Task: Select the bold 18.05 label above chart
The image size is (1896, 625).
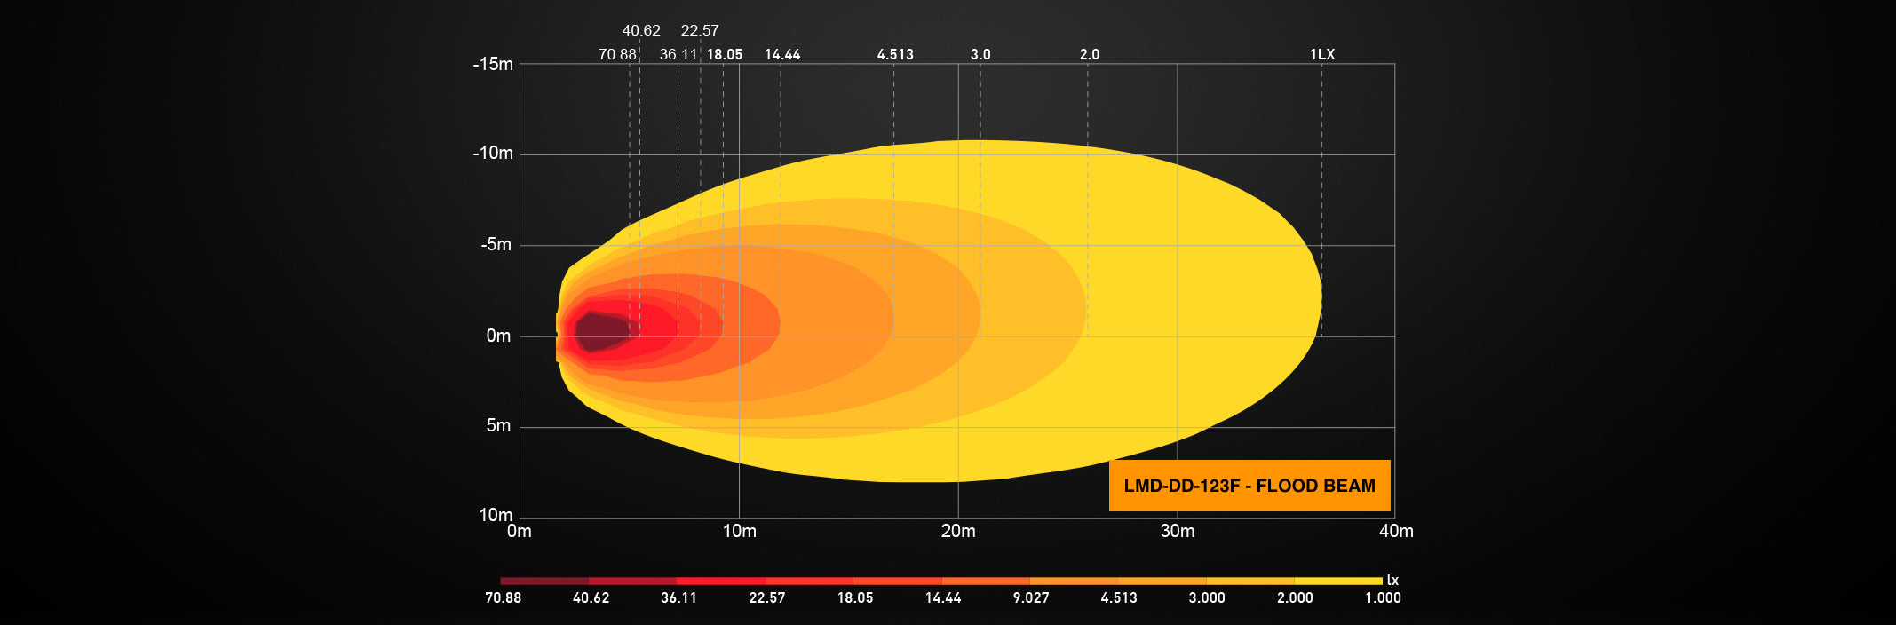Action: click(x=724, y=54)
